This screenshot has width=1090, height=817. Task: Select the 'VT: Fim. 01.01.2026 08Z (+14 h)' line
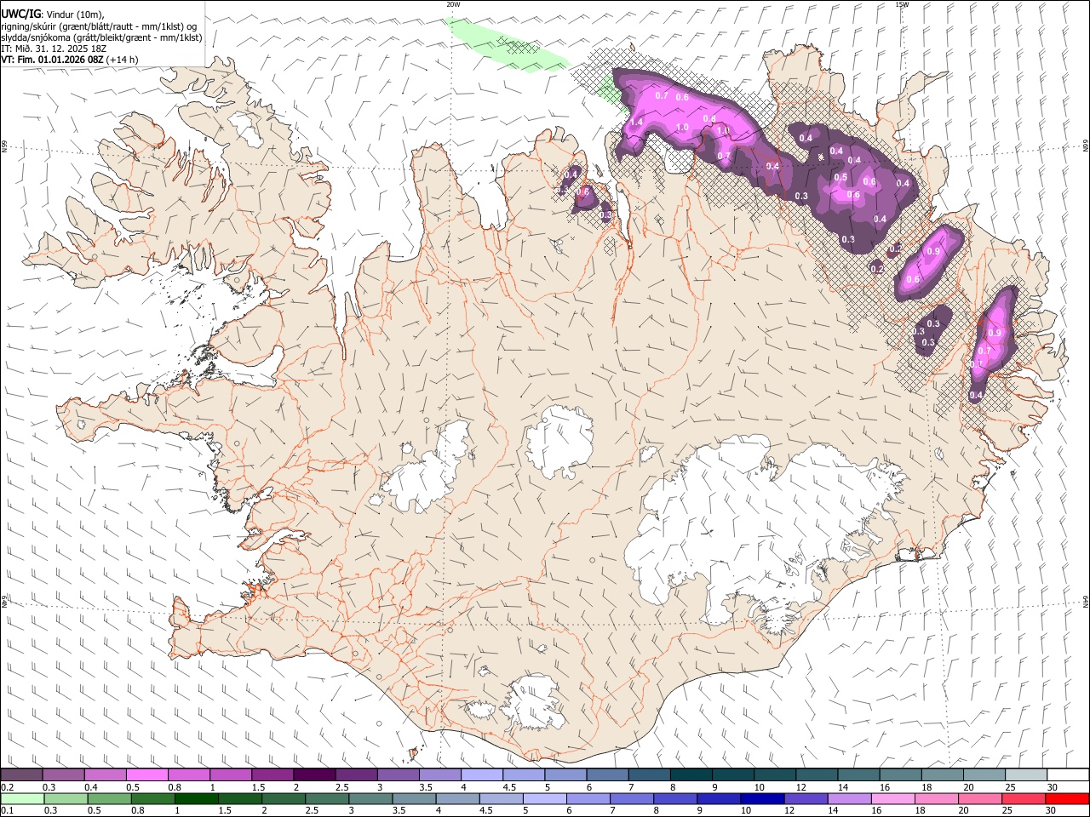(69, 60)
